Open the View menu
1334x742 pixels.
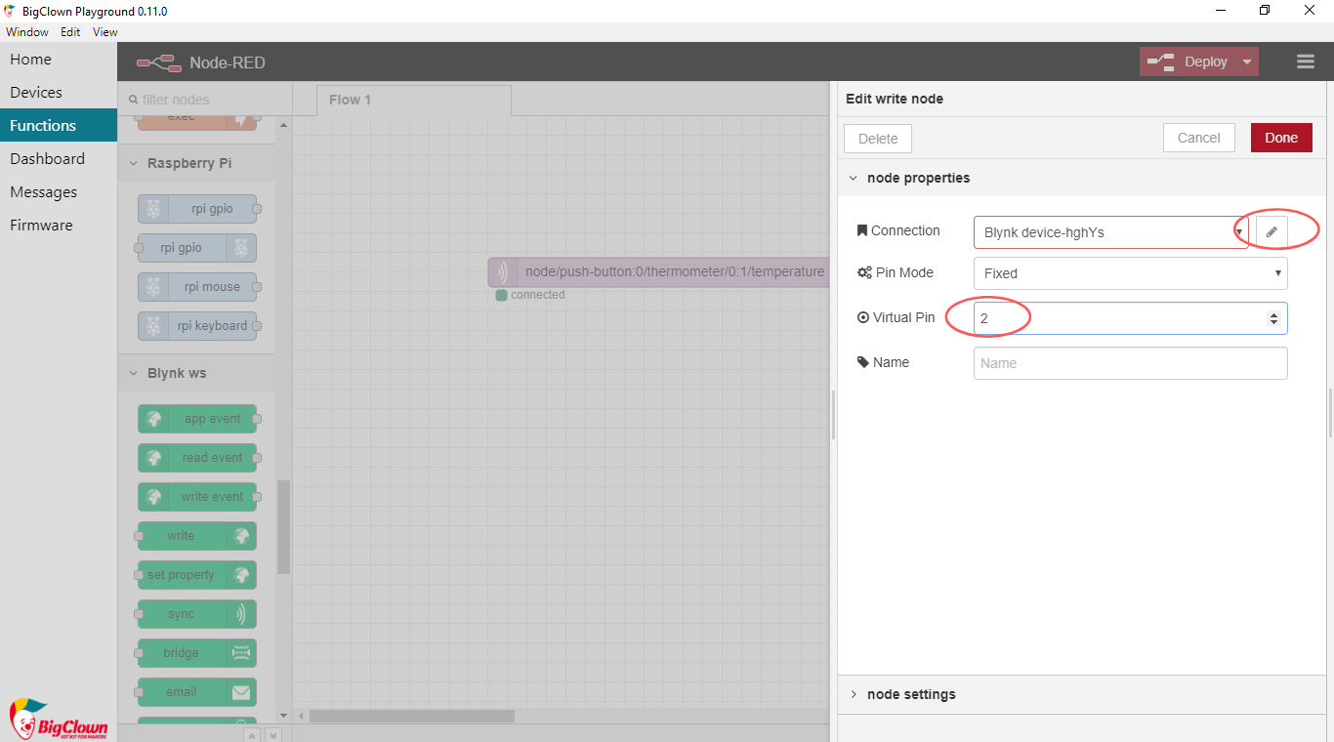click(x=104, y=31)
